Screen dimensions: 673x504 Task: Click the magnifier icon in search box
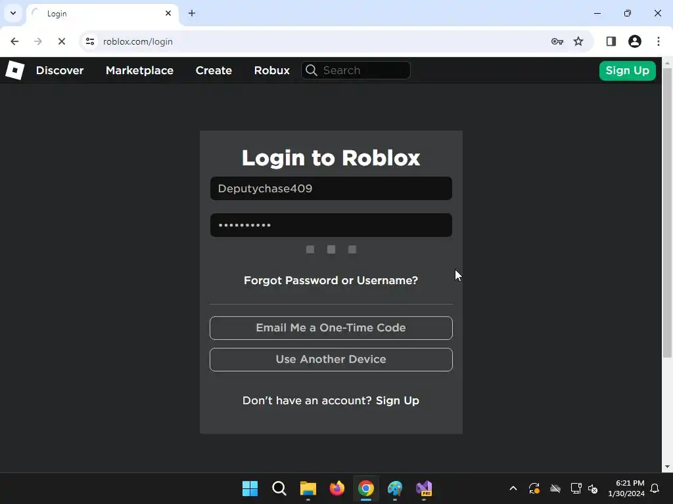pos(312,70)
